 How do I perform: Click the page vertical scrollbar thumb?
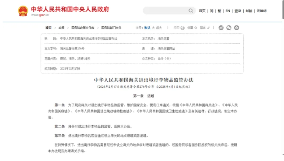pos(283,10)
